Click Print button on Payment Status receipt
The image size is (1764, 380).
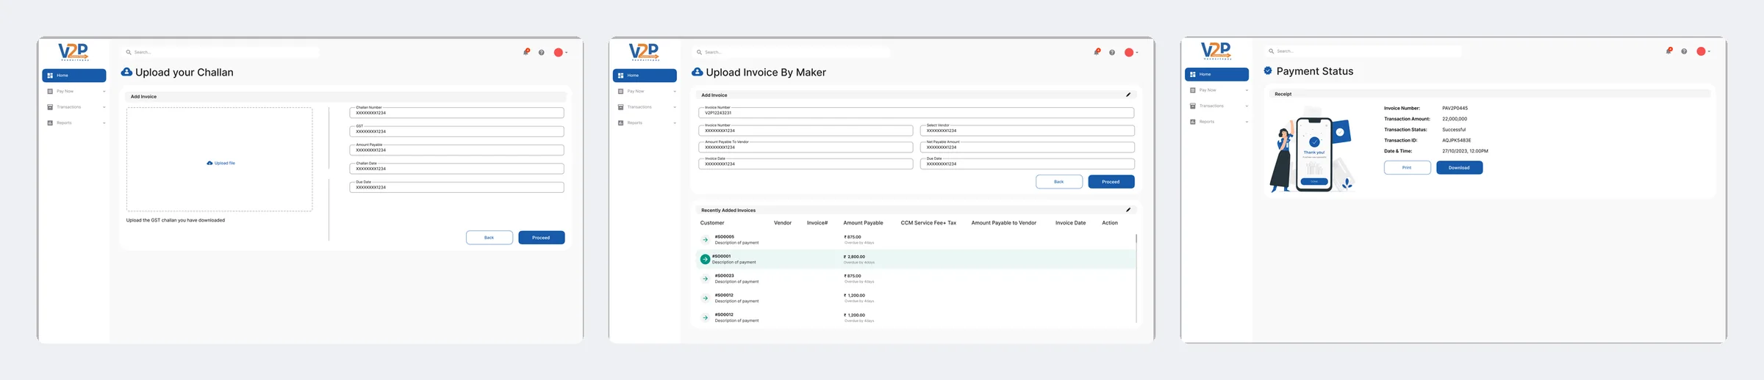1407,167
